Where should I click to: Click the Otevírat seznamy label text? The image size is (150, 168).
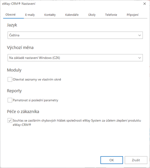37,80
